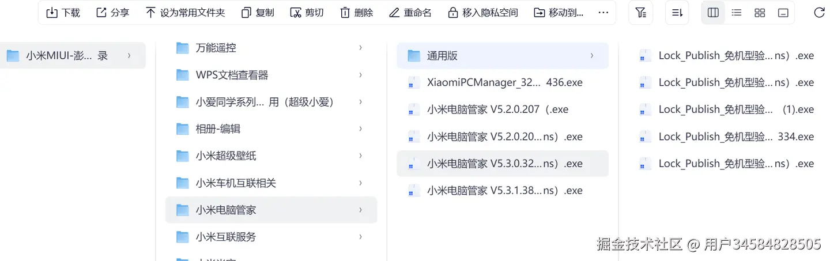Click the 删除 trash icon button
Viewport: 830px width, 261px height.
pos(357,13)
